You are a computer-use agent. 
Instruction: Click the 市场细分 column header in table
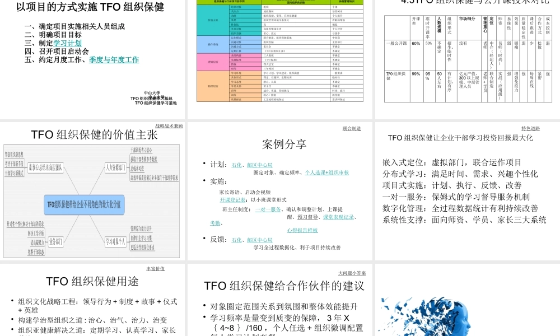tap(467, 18)
